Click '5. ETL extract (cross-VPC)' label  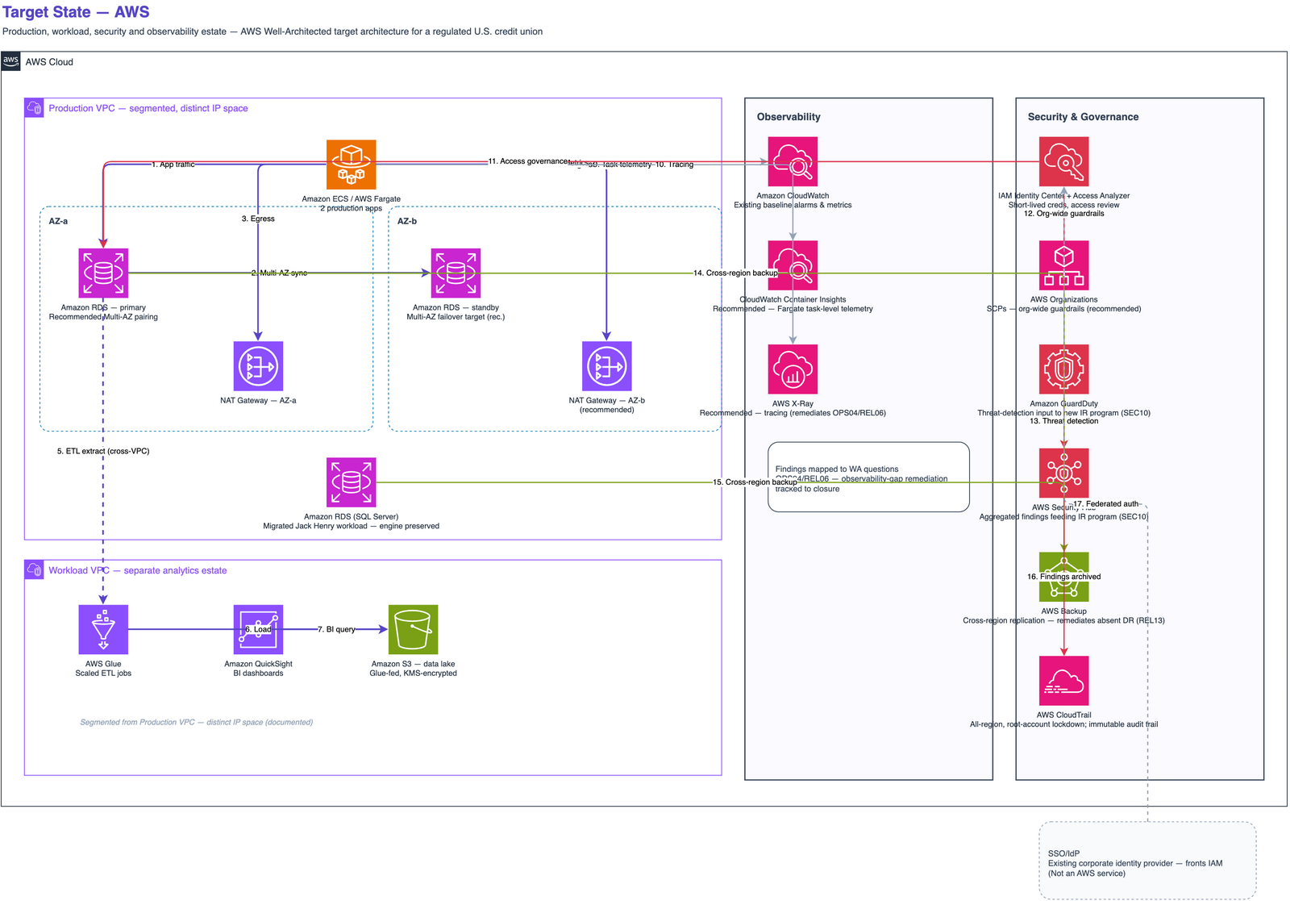[103, 451]
